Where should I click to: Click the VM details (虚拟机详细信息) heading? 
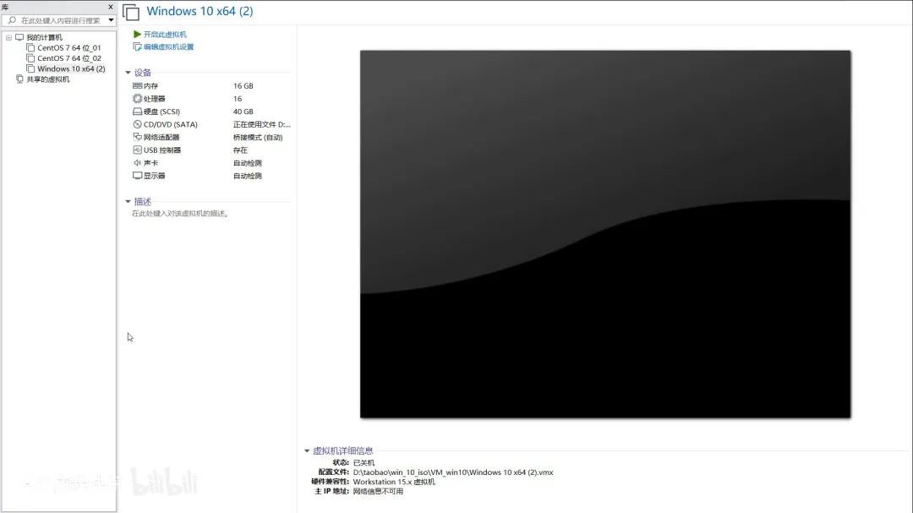click(343, 450)
